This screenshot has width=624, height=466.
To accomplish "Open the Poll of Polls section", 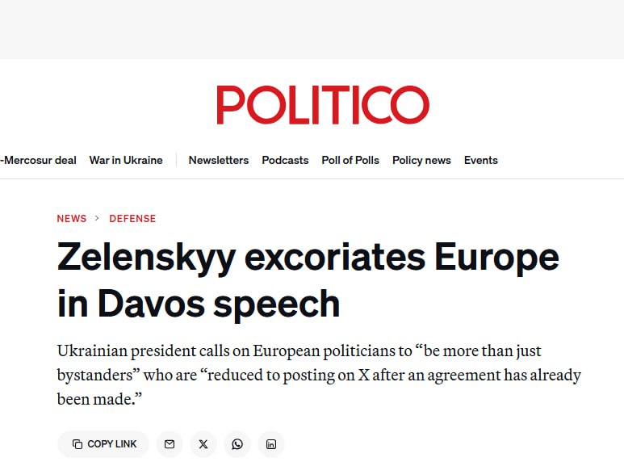I will click(x=350, y=160).
